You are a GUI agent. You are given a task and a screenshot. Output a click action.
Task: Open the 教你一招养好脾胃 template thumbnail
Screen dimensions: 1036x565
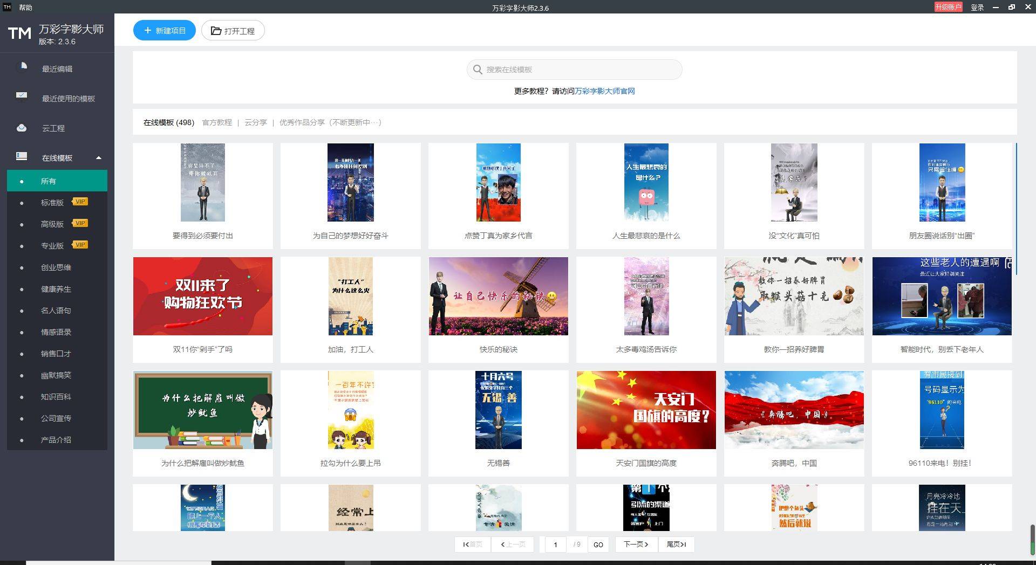point(794,296)
